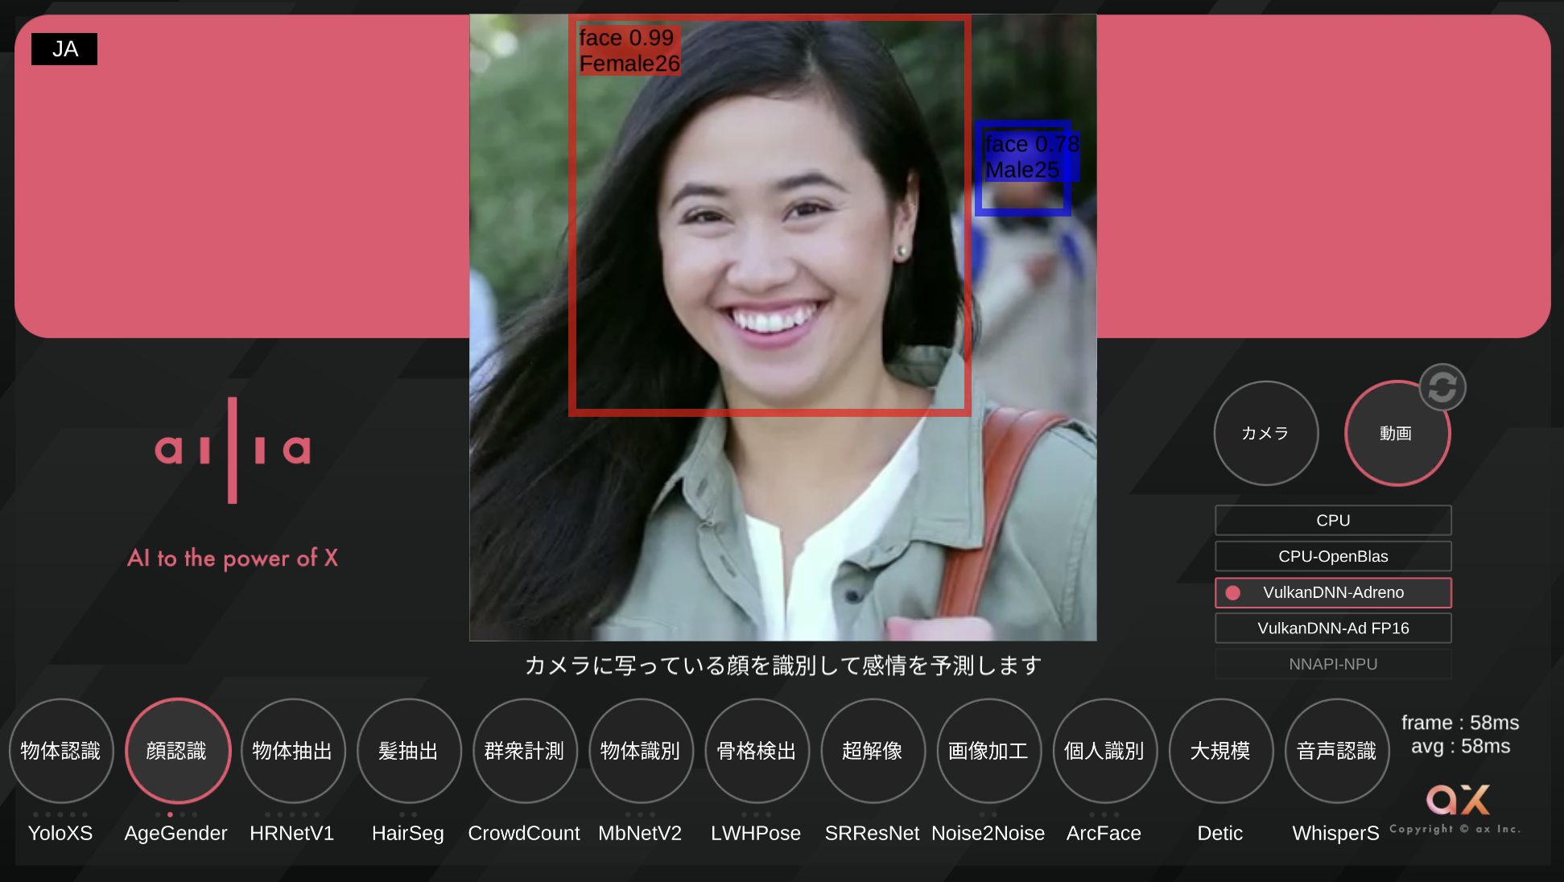Click the ax Inc. logo
The image size is (1564, 882).
point(1458,799)
